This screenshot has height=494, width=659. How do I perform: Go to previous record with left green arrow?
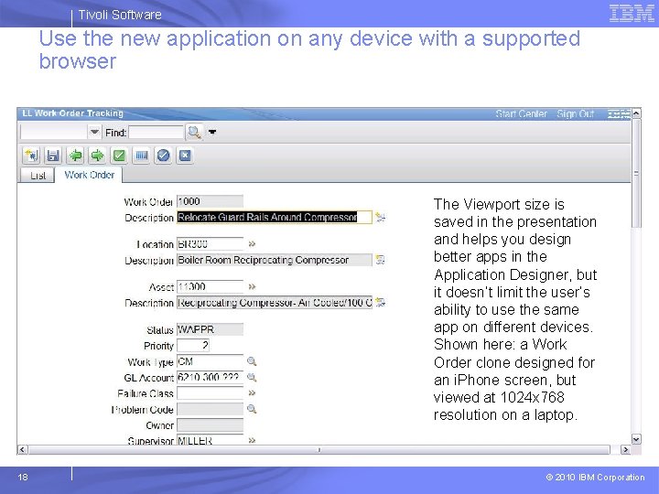pyautogui.click(x=76, y=156)
